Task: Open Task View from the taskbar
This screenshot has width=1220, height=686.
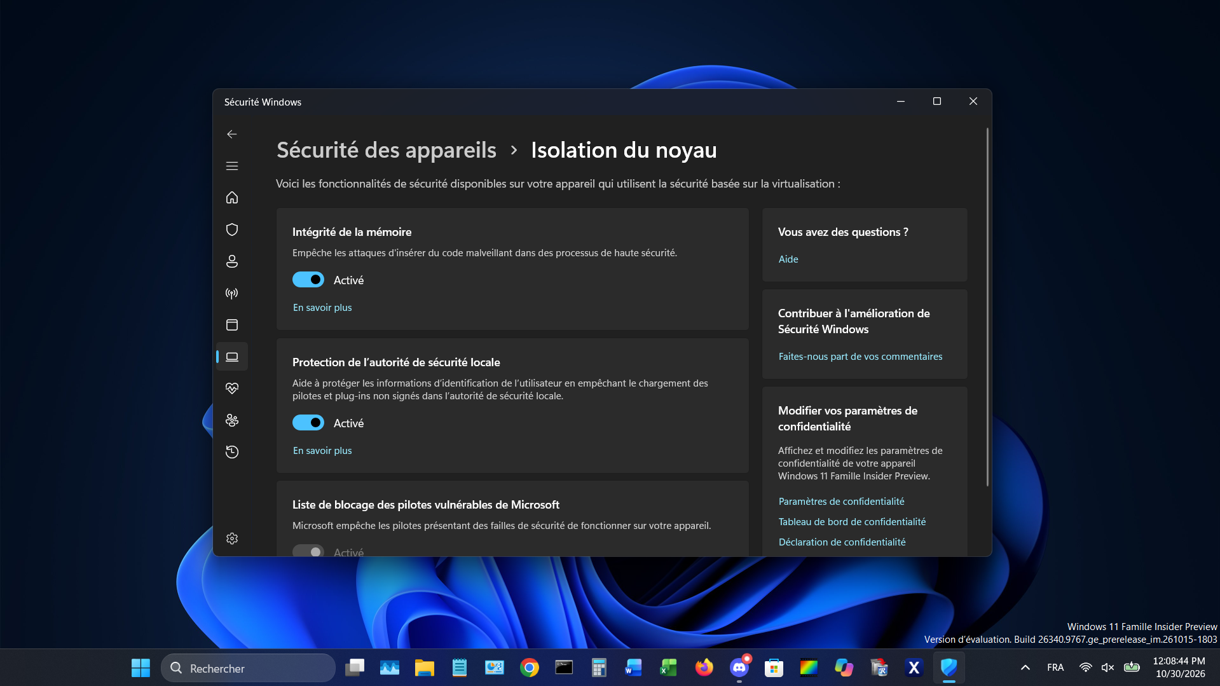Action: pyautogui.click(x=354, y=668)
